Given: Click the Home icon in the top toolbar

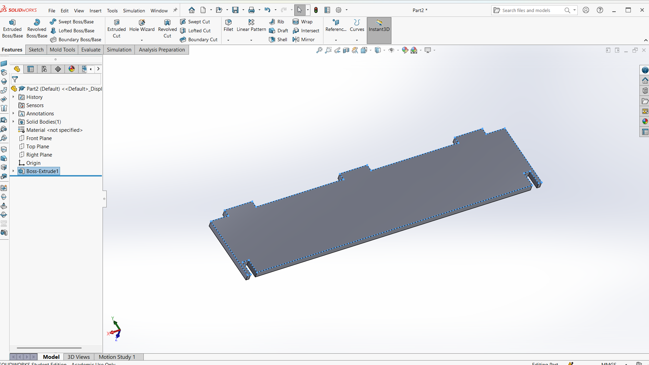Looking at the screenshot, I should pyautogui.click(x=192, y=10).
